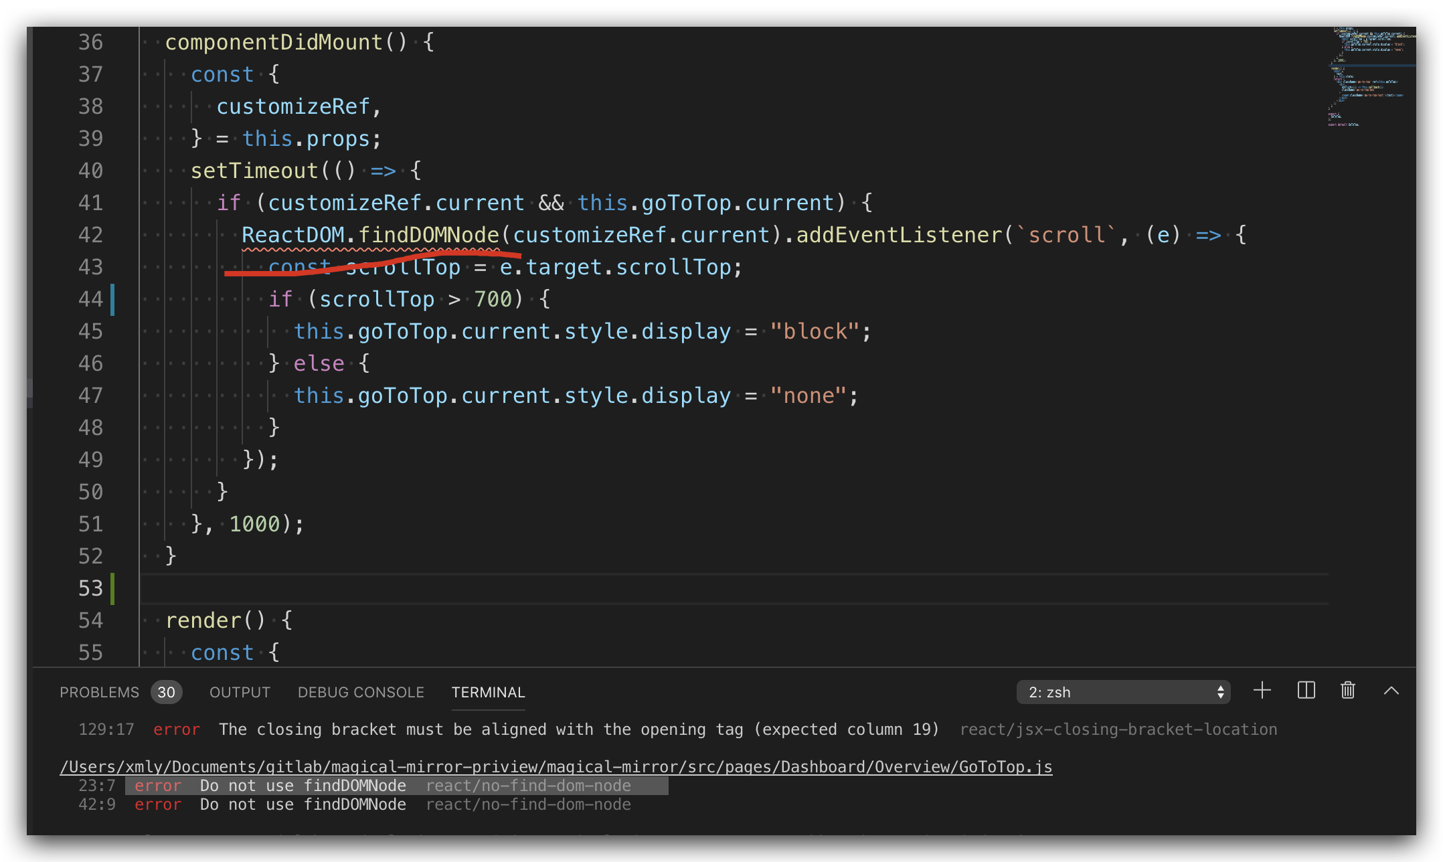This screenshot has width=1443, height=862.
Task: Click line number 53 in gutter
Action: 90,588
